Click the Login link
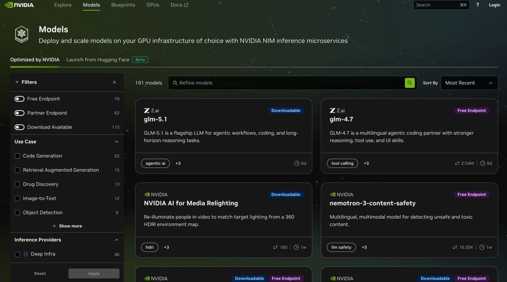Screen dimensions: 507x282 (494, 5)
